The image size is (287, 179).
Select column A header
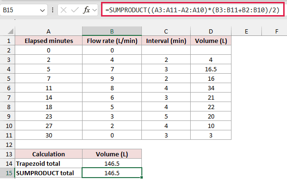pyautogui.click(x=48, y=31)
